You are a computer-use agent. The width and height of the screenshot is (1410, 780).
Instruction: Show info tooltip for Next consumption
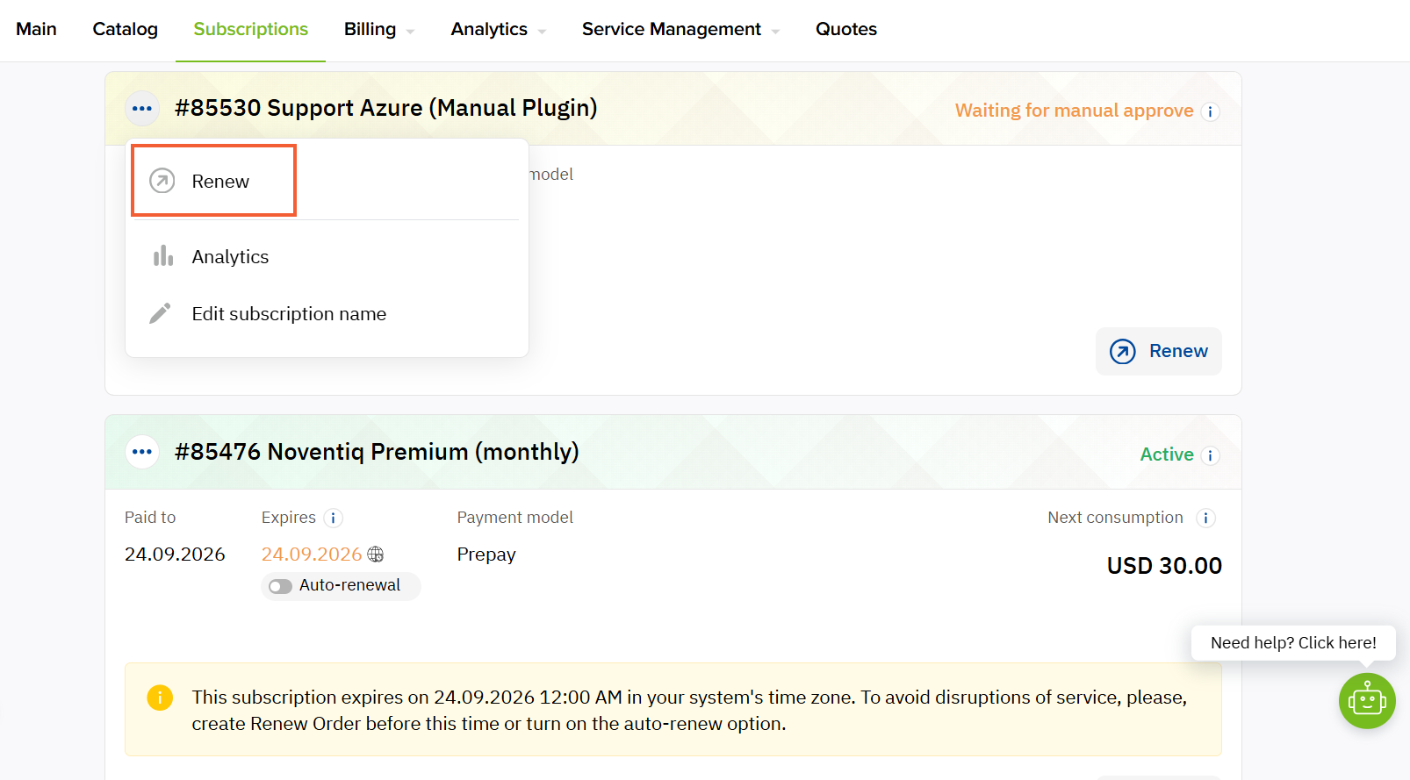(1205, 518)
